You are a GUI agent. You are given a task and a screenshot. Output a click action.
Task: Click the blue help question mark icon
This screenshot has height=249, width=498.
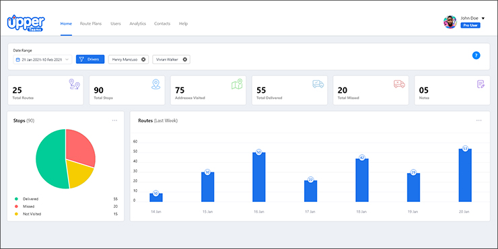pos(476,55)
